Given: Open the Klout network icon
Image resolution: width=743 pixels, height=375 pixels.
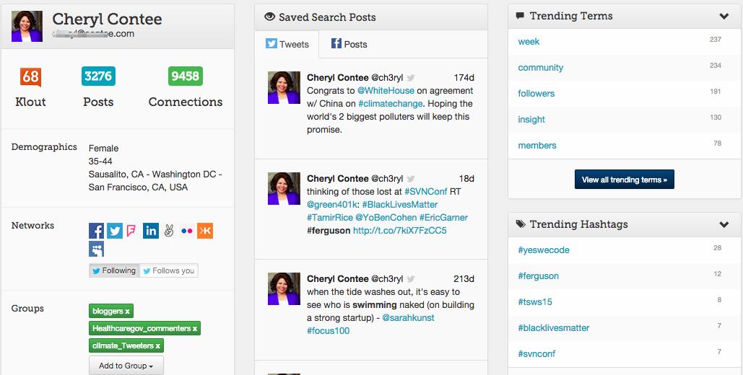Looking at the screenshot, I should (205, 231).
